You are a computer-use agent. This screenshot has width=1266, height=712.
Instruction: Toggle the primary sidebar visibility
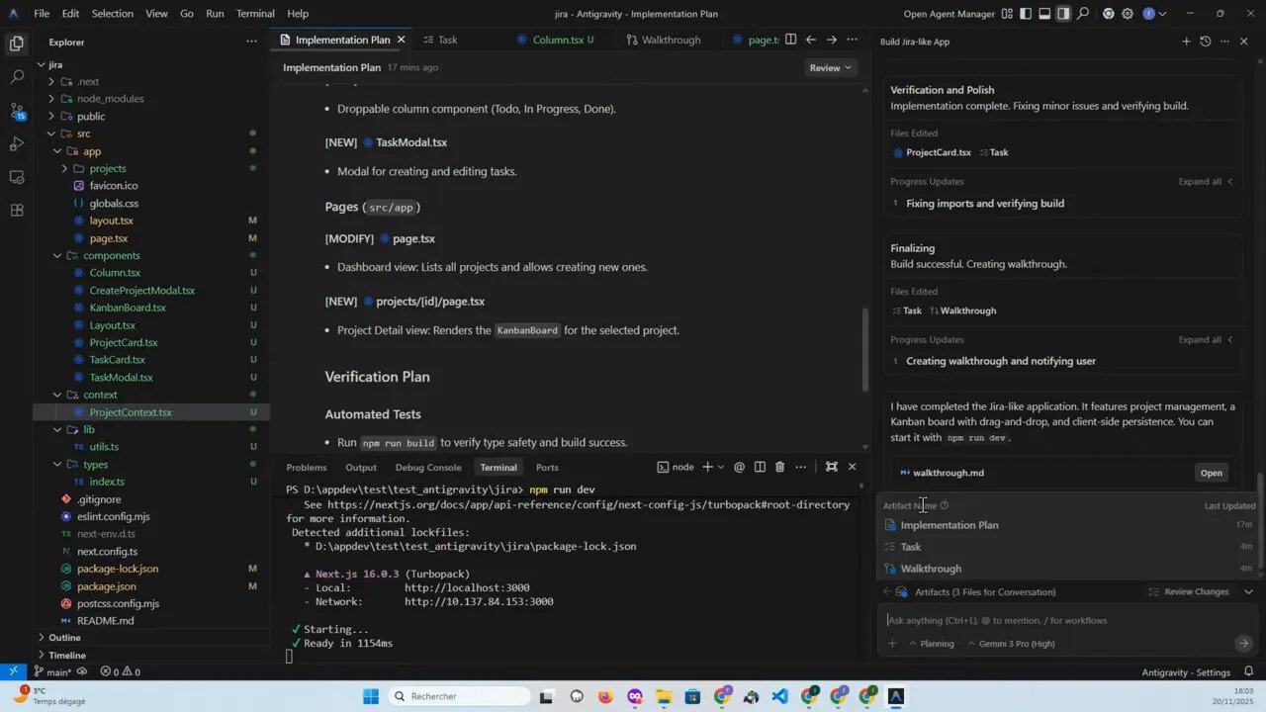coord(1026,13)
